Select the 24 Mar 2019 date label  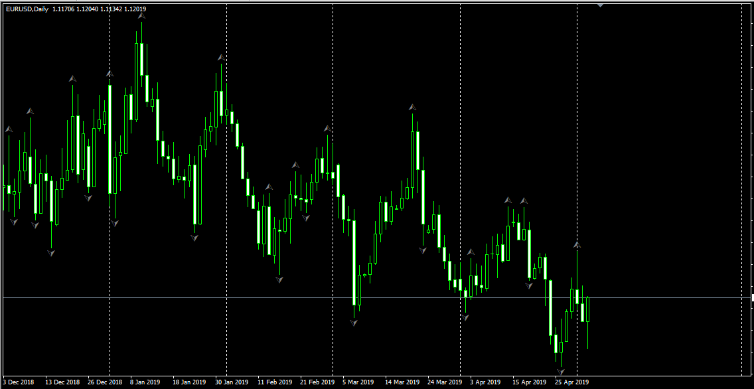coord(445,382)
